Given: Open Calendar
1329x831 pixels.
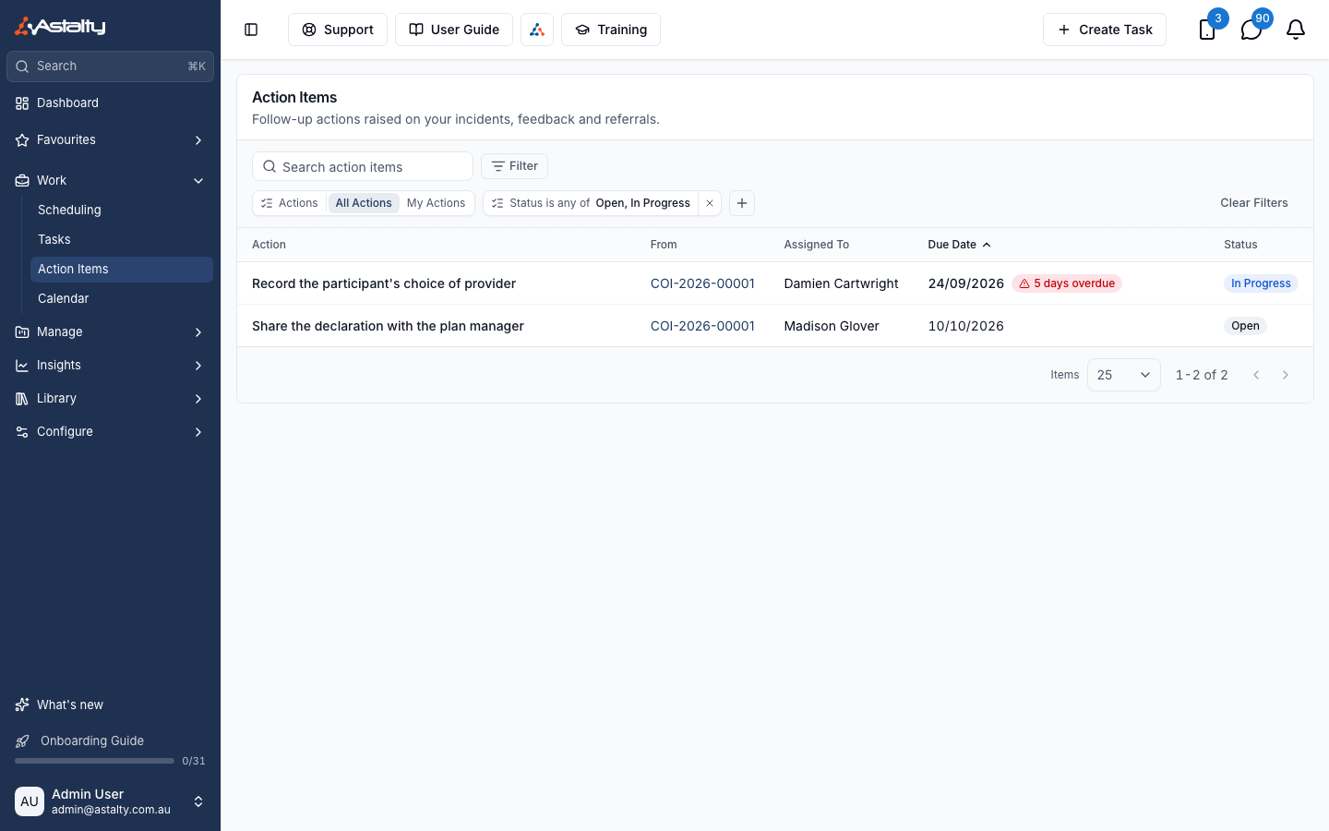Looking at the screenshot, I should (x=122, y=299).
